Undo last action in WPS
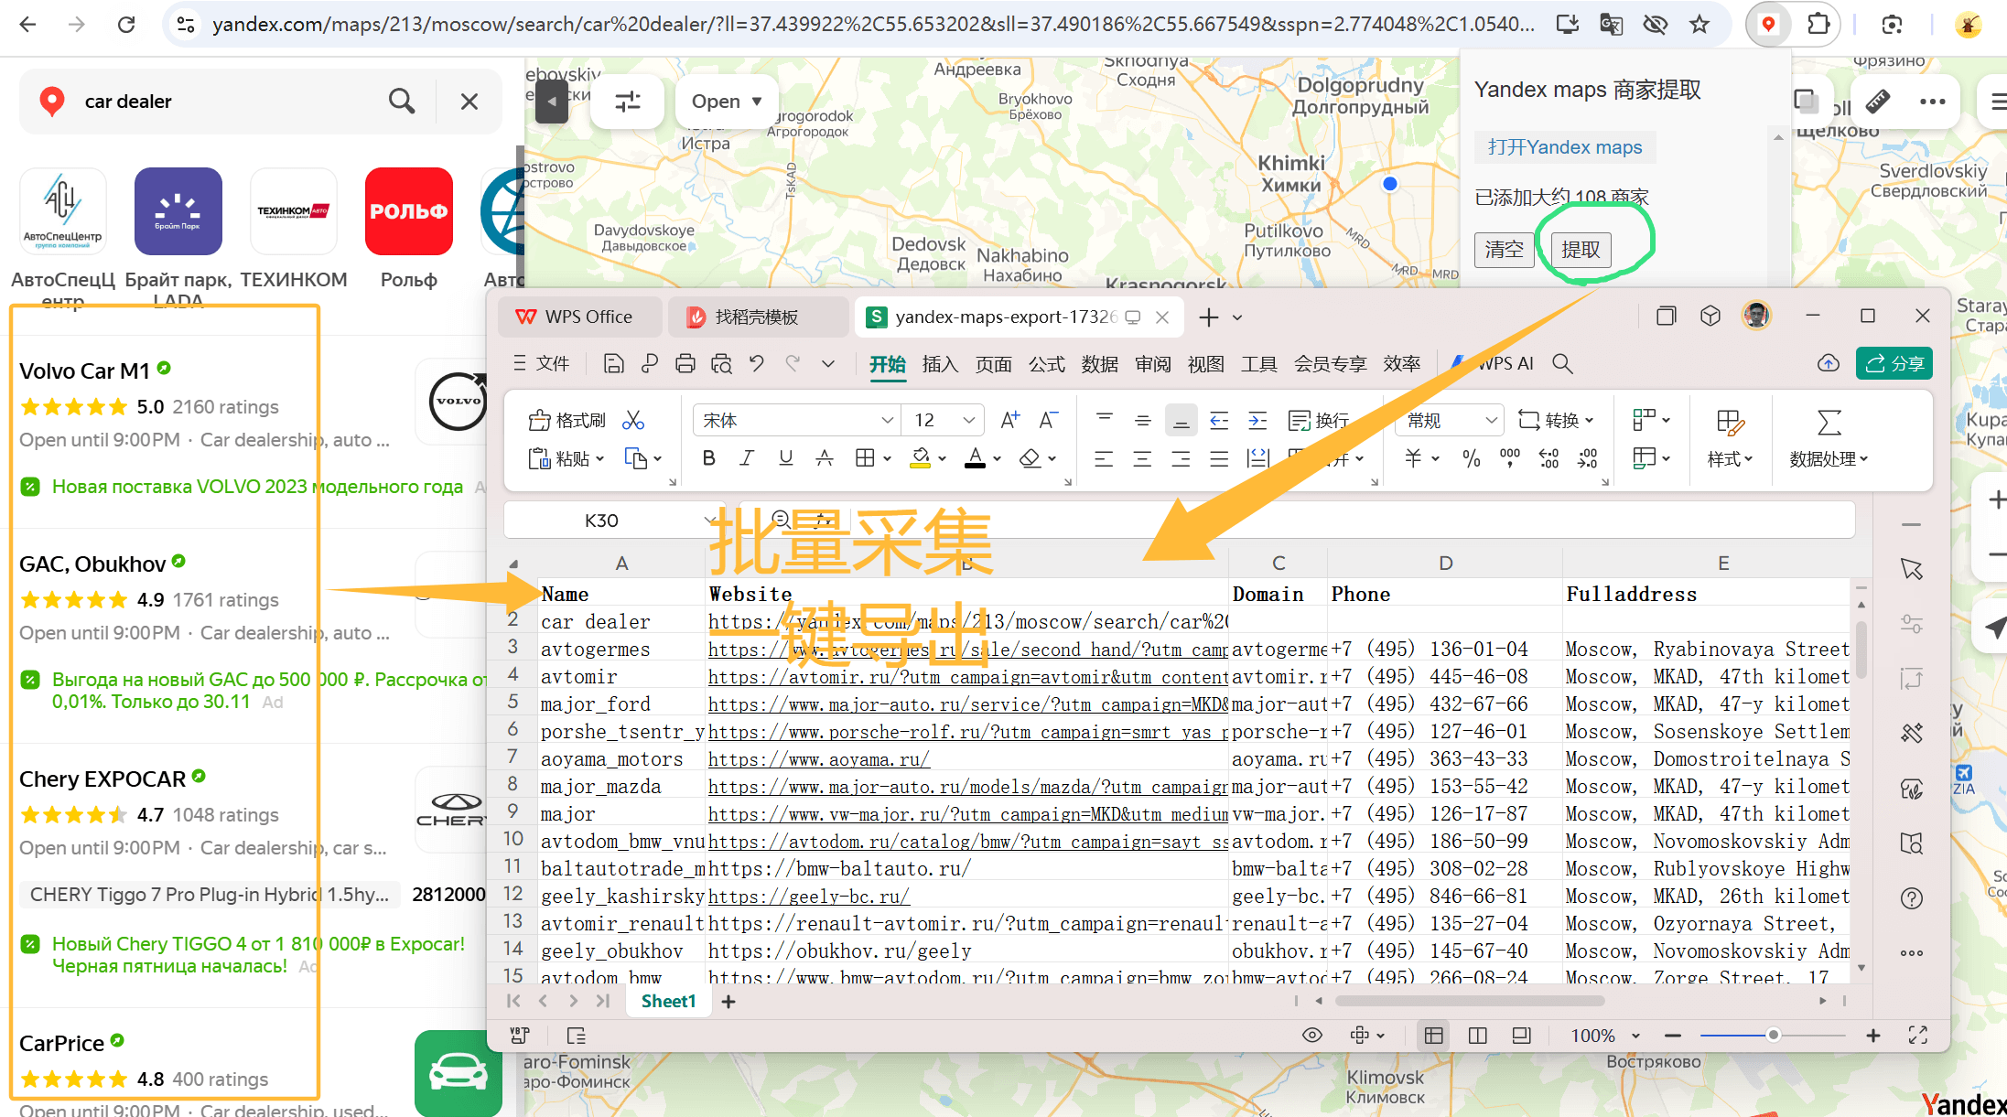This screenshot has width=2007, height=1117. click(x=756, y=363)
